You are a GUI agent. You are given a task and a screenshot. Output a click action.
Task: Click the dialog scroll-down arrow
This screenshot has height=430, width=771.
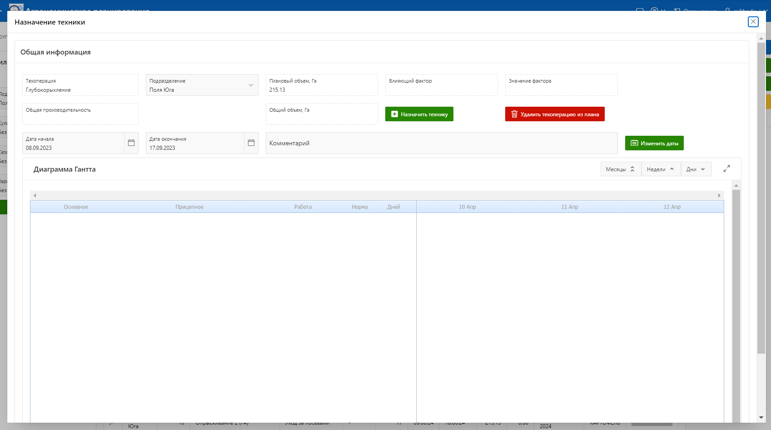tap(761, 418)
